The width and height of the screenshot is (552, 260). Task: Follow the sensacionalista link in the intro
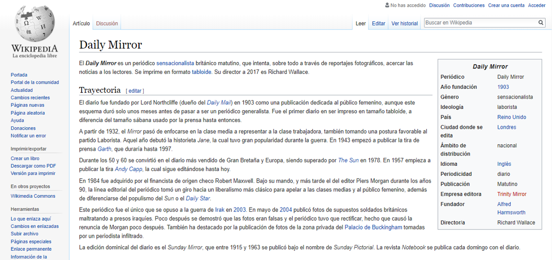point(175,63)
